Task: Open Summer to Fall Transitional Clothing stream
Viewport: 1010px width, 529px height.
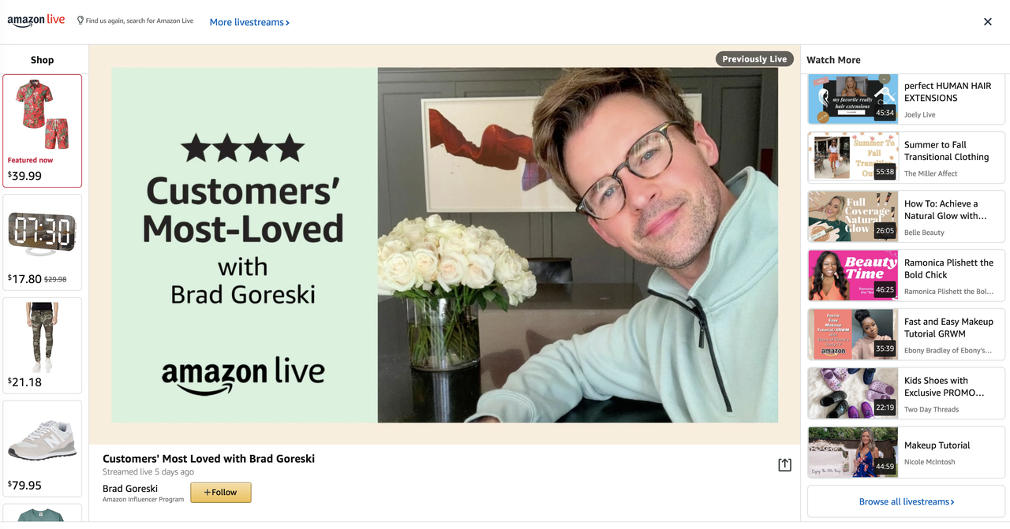Action: 907,158
